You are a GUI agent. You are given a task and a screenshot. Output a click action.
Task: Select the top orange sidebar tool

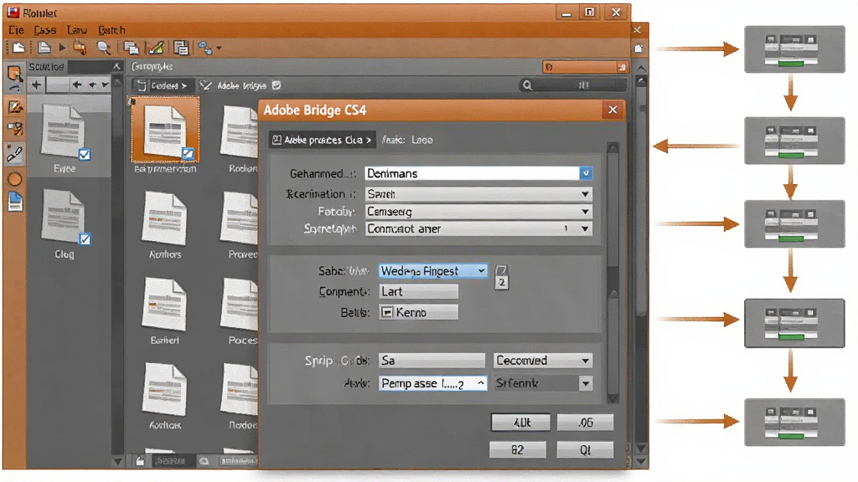click(14, 73)
